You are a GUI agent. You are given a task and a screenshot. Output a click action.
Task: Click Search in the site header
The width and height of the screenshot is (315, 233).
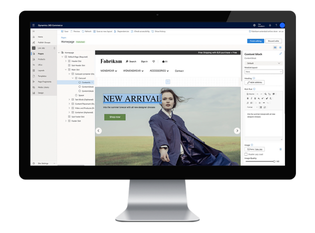[x=131, y=62]
